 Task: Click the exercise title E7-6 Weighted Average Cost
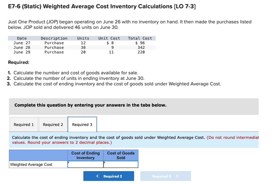[102, 6]
